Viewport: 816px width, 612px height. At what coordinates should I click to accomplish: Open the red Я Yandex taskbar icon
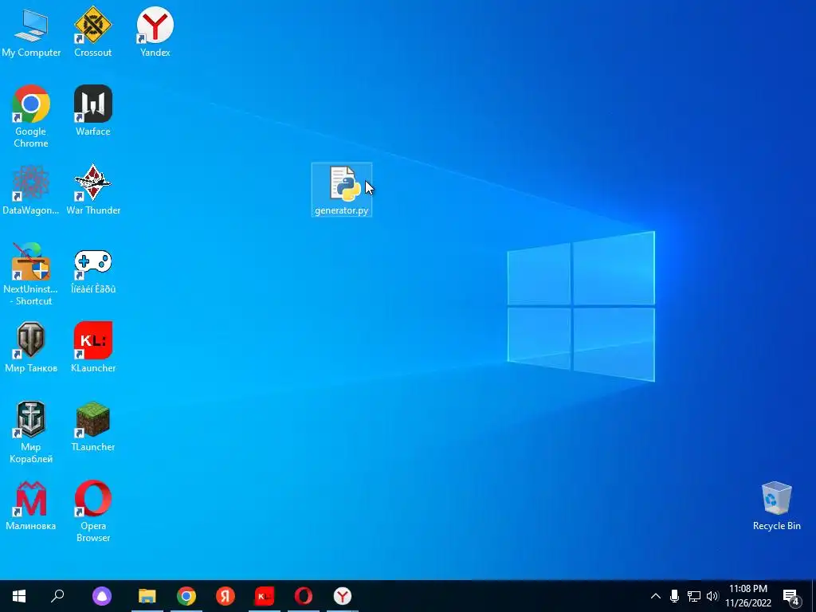point(226,596)
